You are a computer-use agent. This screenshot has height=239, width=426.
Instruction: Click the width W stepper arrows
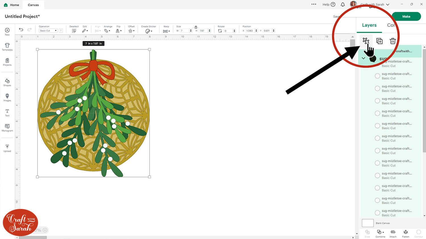(191, 31)
